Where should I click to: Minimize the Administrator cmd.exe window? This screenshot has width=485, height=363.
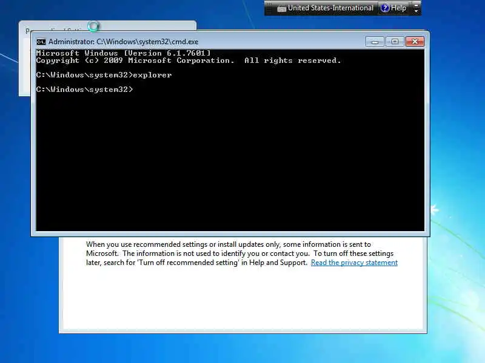pos(375,41)
